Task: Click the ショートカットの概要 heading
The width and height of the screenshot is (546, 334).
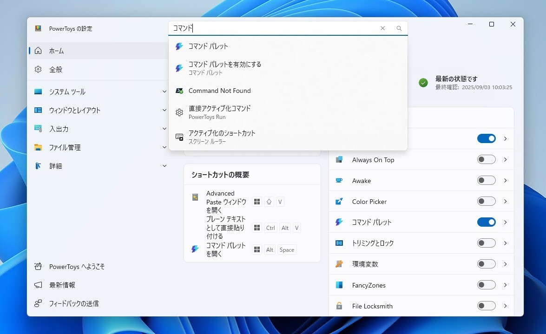Action: point(220,175)
